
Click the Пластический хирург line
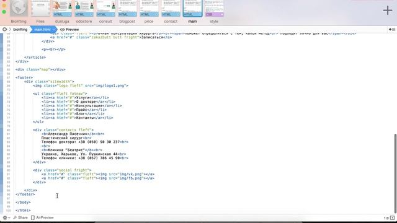66,138
